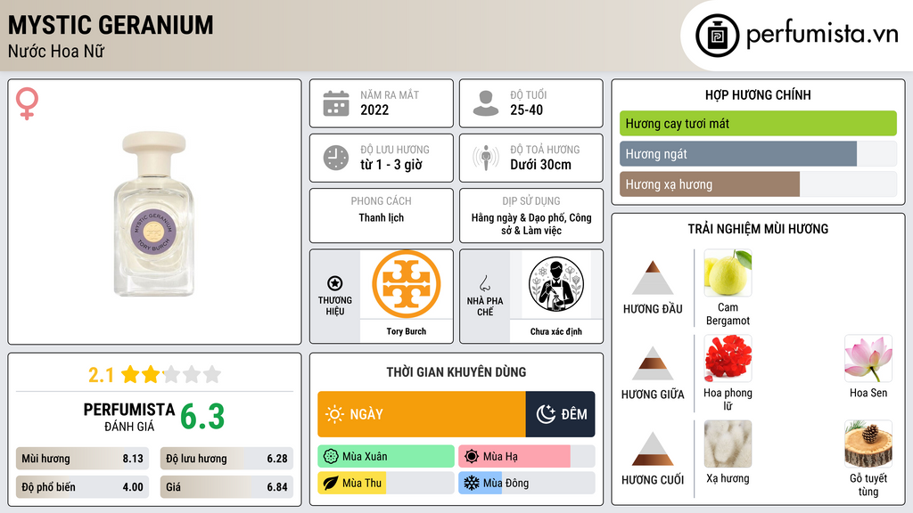Click the Độ lưu hương 6.28 score bar

click(x=226, y=459)
